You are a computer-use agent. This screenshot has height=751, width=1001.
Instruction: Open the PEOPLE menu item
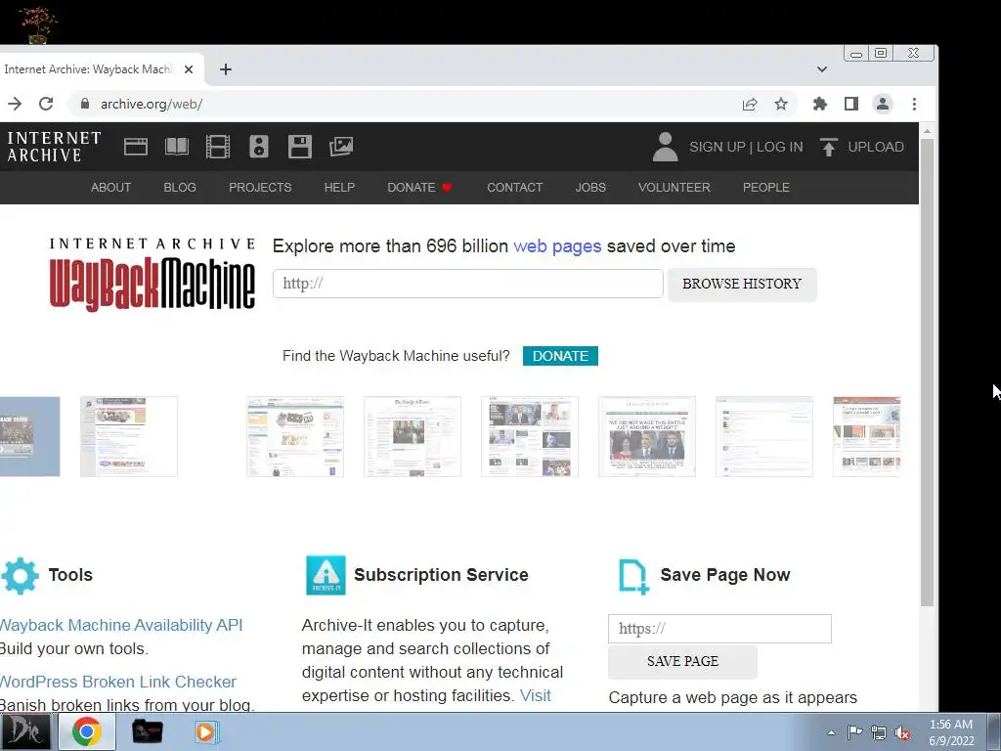click(x=766, y=187)
